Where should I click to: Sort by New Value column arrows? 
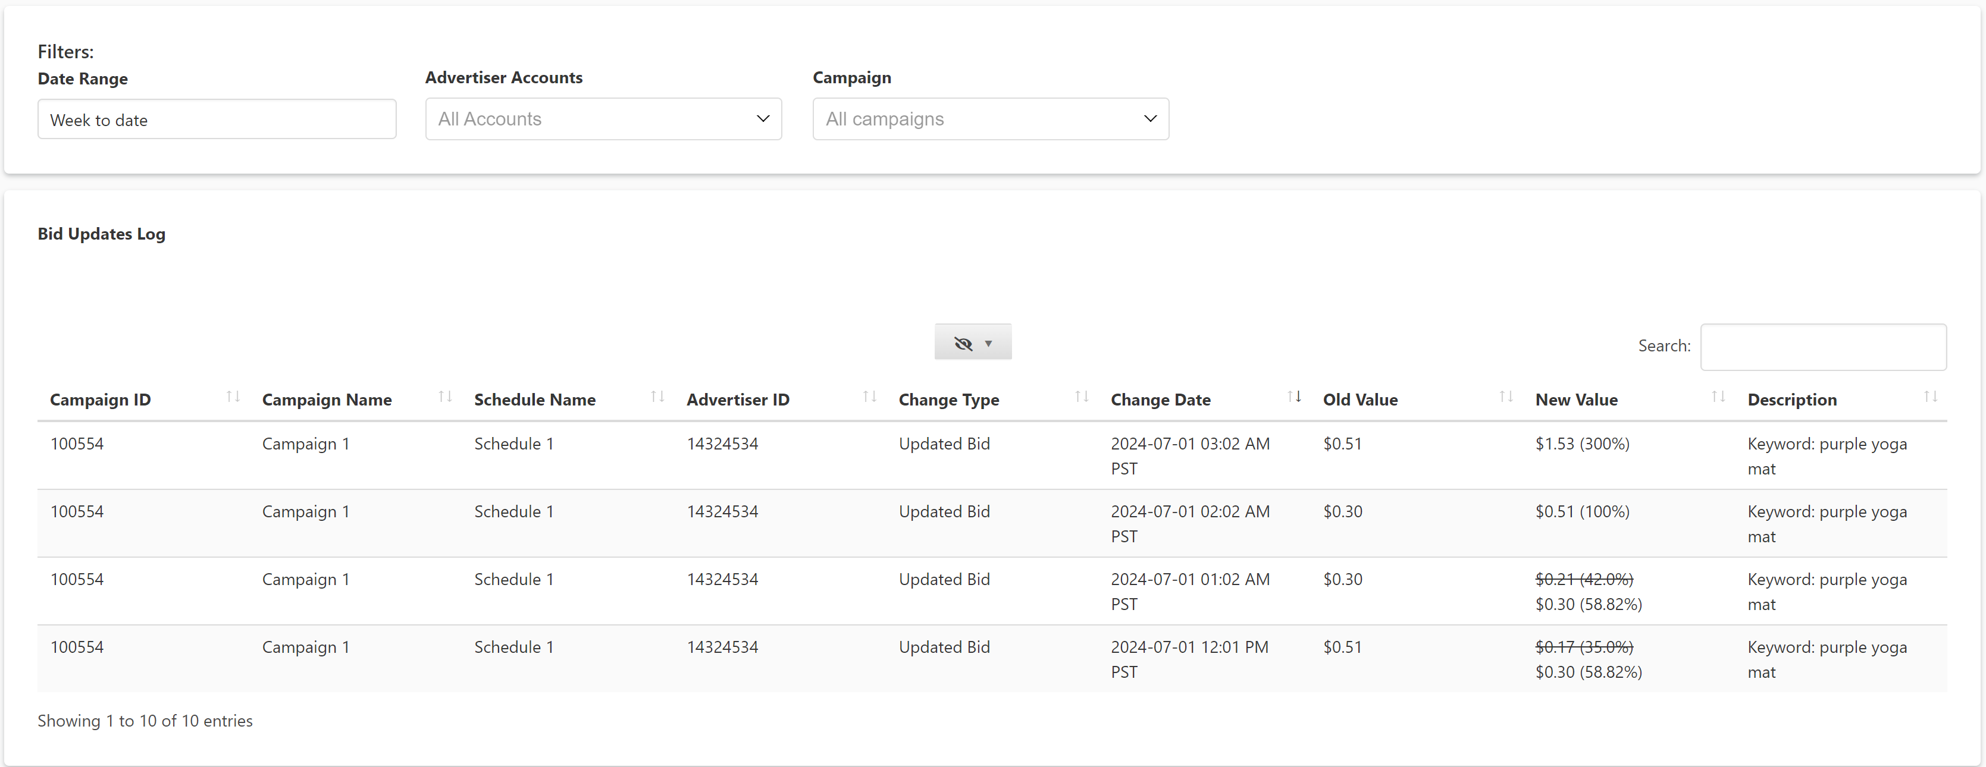[1718, 397]
